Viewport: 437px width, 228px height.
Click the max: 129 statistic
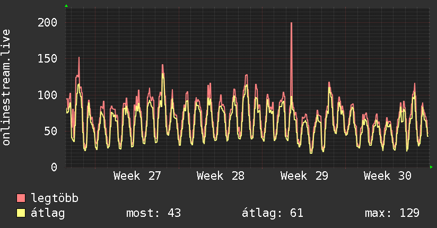pyautogui.click(x=392, y=213)
